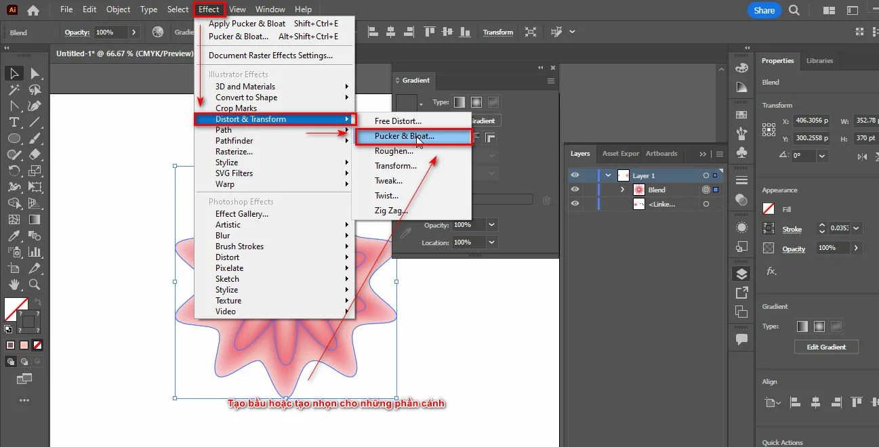
Task: Select the Magic Wand tool
Action: [14, 89]
